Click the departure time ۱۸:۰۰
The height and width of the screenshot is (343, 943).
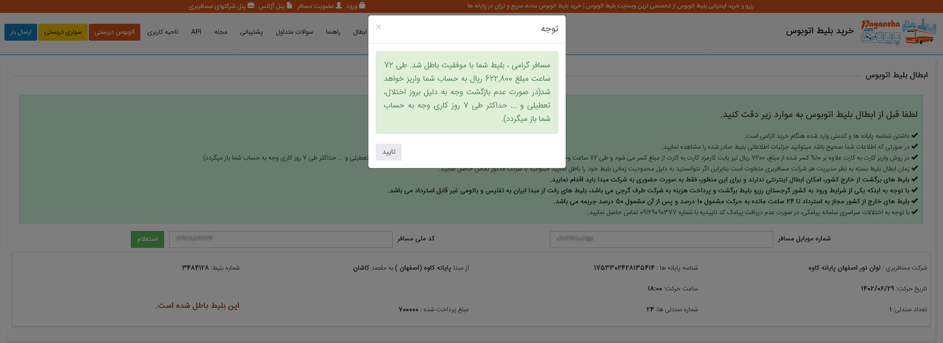(x=655, y=288)
